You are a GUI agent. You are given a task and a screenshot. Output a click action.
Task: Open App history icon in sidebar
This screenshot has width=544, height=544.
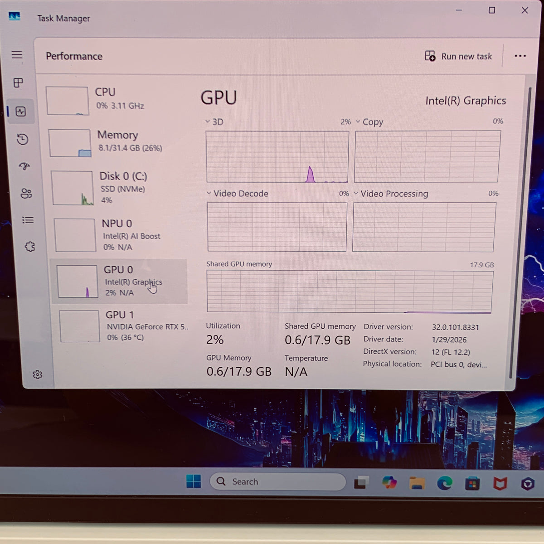pos(22,139)
